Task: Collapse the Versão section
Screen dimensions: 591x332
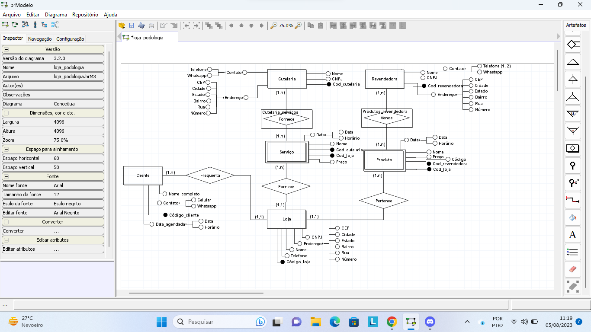Action: [6, 50]
